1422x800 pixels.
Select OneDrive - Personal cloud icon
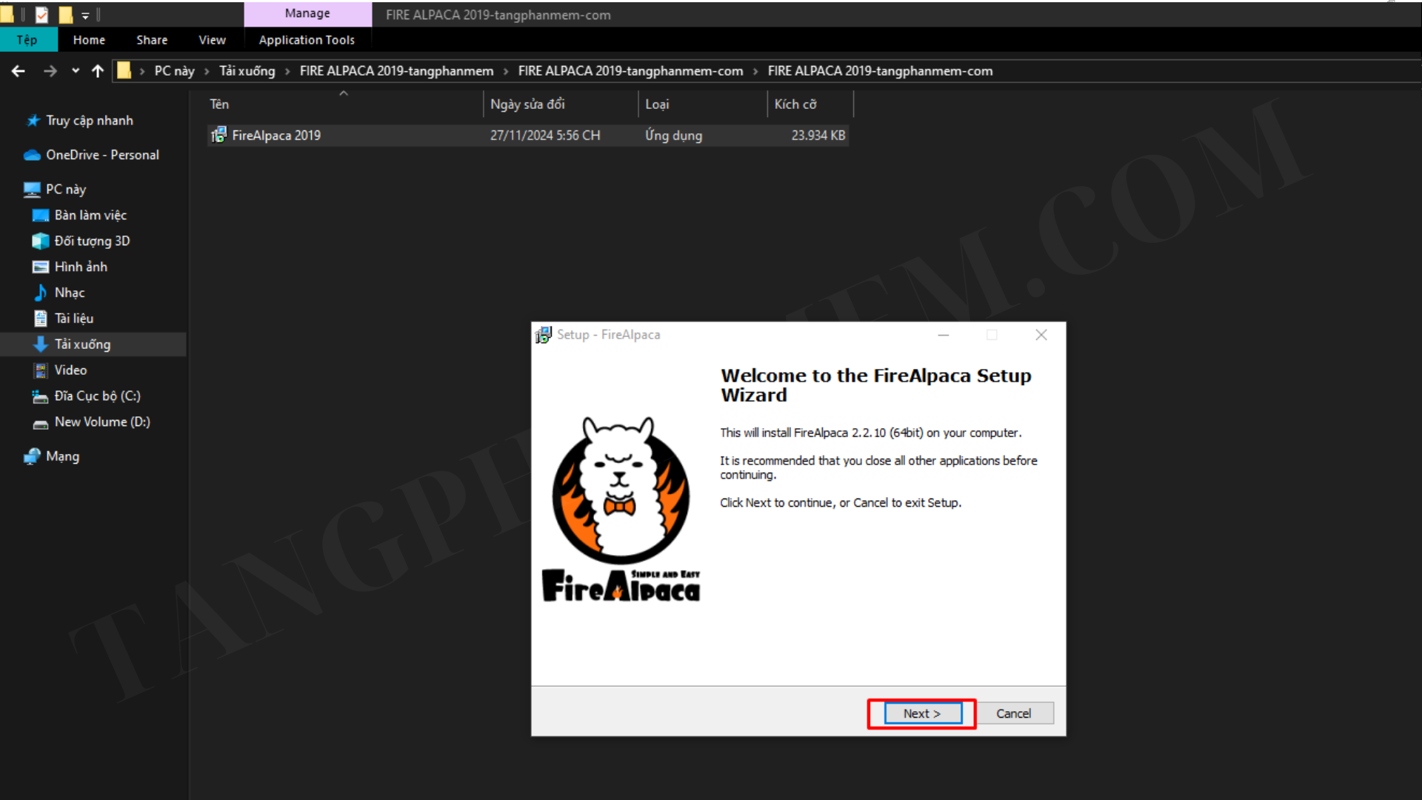32,155
